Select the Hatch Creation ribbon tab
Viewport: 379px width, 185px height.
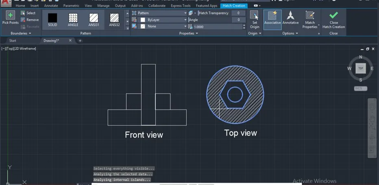click(x=234, y=6)
